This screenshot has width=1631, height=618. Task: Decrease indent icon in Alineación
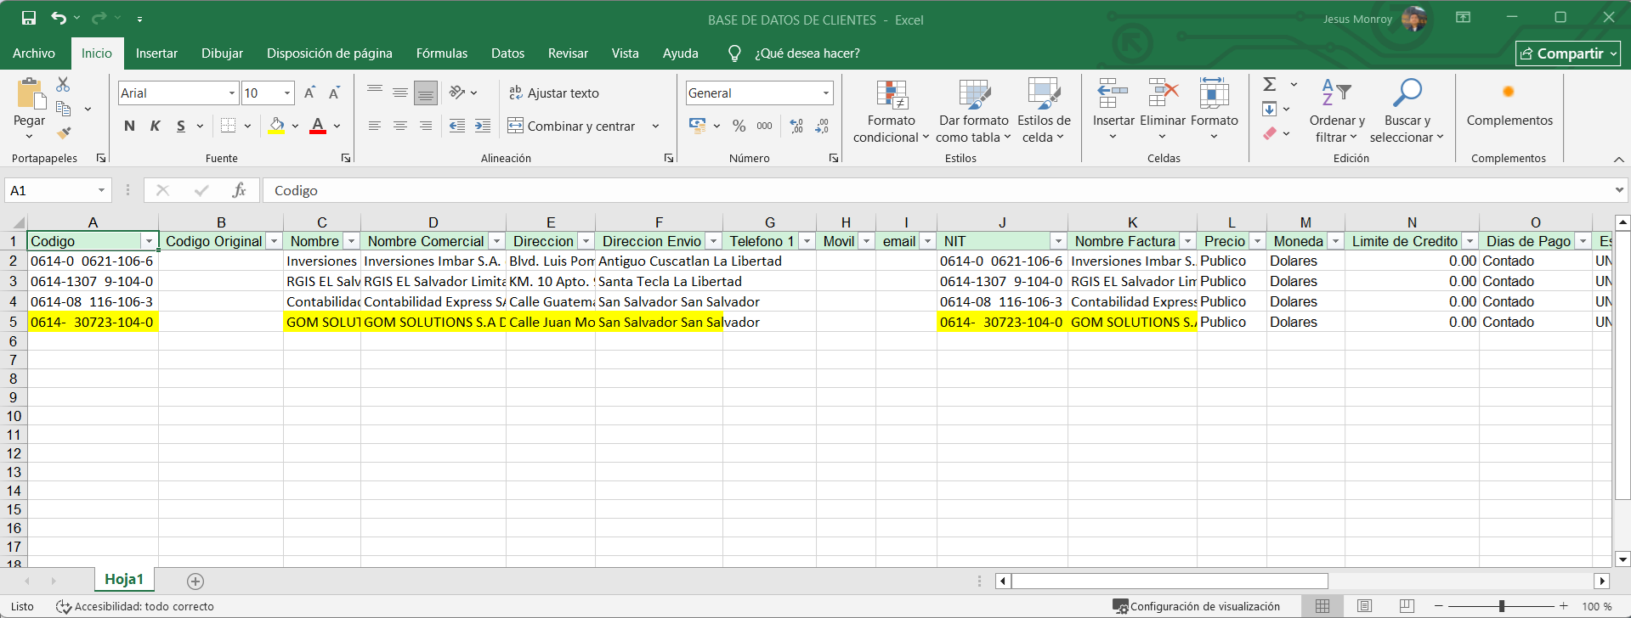pos(457,126)
